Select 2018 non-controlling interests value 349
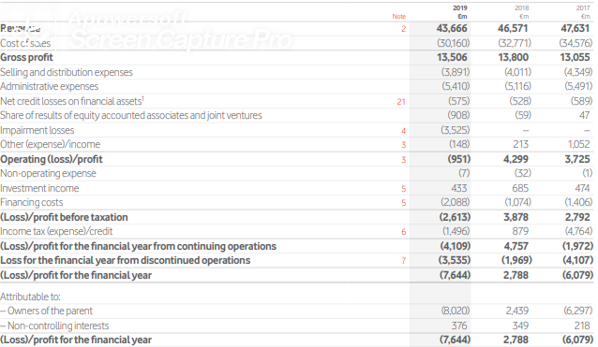Screen dimensions: 598x347 click(x=520, y=326)
